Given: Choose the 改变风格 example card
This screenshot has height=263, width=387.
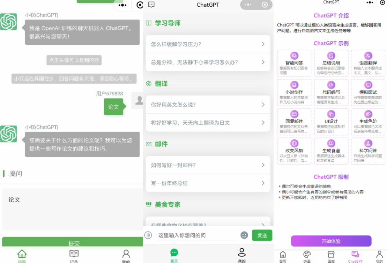Looking at the screenshot, I should pos(294,151).
